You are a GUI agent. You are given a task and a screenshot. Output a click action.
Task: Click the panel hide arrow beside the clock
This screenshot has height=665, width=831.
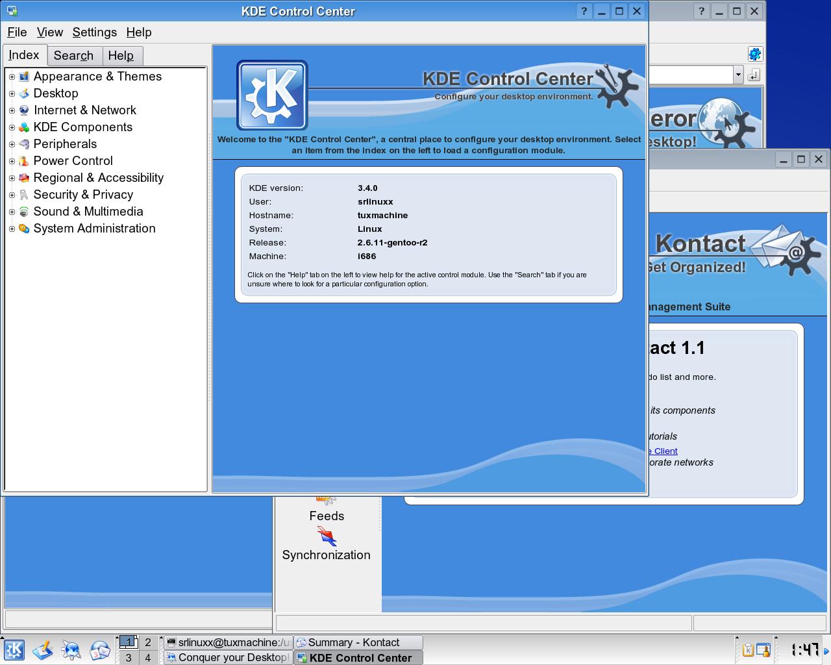click(x=826, y=650)
